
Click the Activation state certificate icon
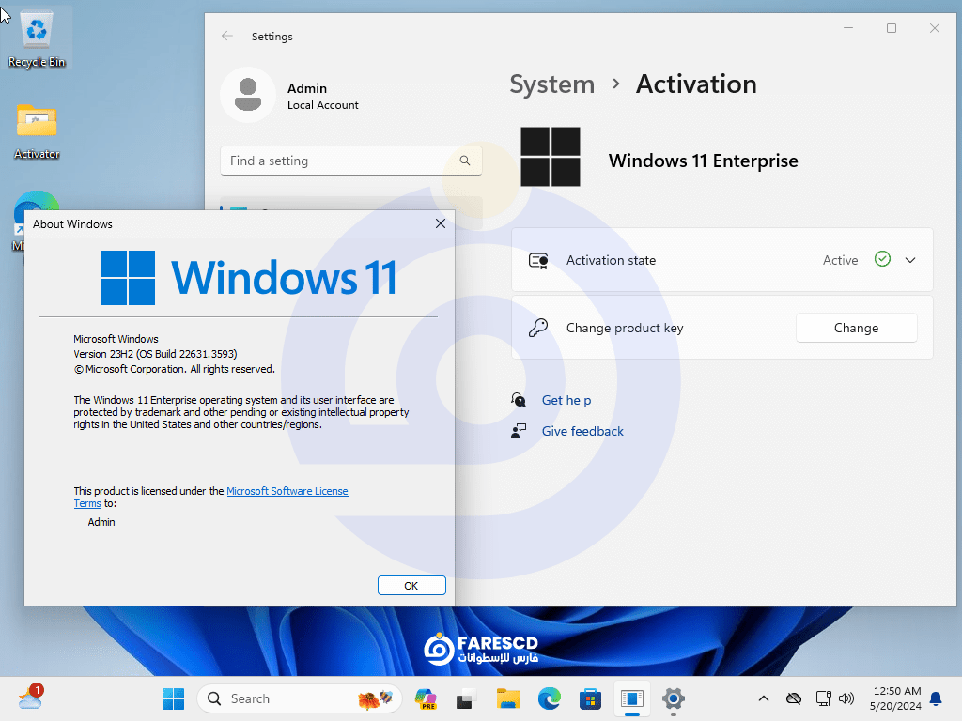(538, 261)
